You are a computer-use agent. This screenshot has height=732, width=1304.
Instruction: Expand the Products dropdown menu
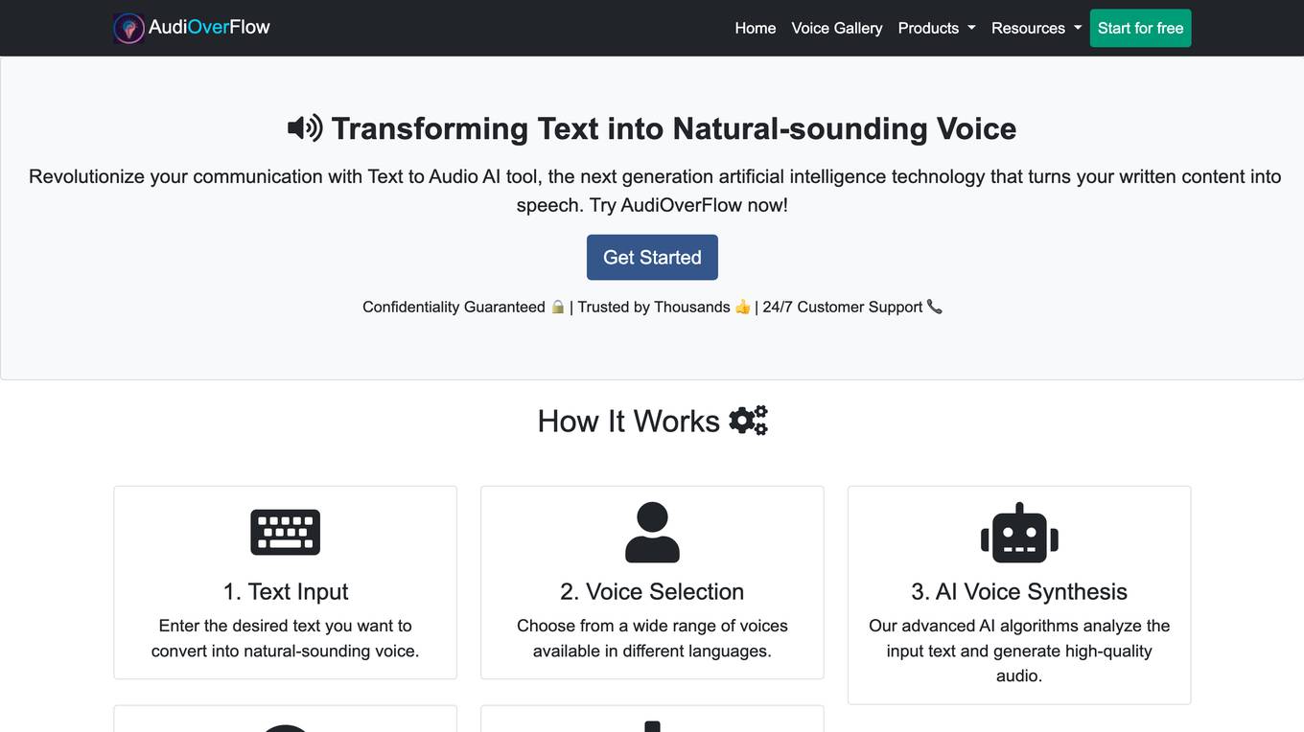pyautogui.click(x=937, y=28)
